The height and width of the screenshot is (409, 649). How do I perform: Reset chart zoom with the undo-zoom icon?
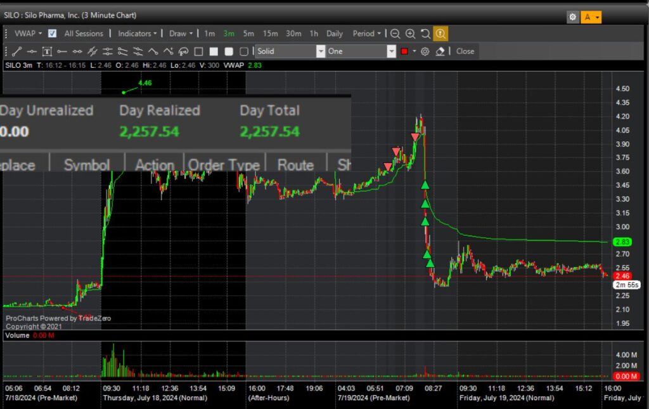click(x=425, y=34)
